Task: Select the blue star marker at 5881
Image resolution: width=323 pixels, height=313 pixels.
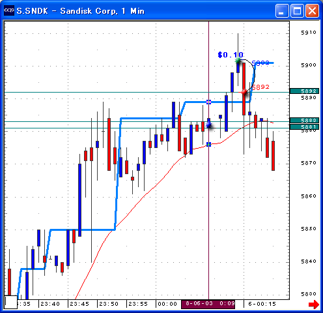Action: tap(209, 125)
